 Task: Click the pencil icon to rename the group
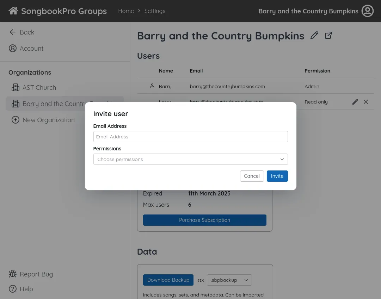tap(314, 35)
